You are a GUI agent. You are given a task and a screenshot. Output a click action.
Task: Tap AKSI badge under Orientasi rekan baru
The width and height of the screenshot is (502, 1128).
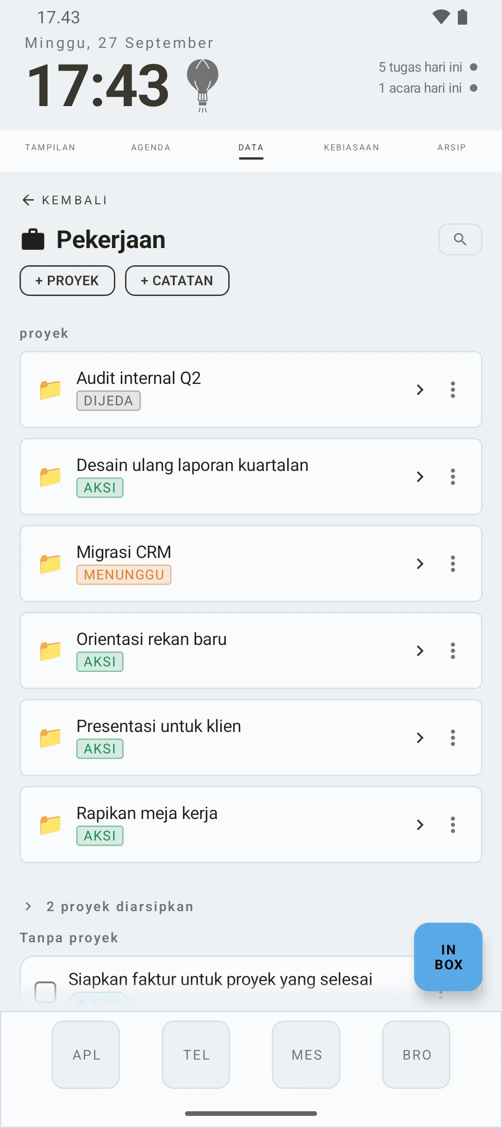tap(100, 662)
